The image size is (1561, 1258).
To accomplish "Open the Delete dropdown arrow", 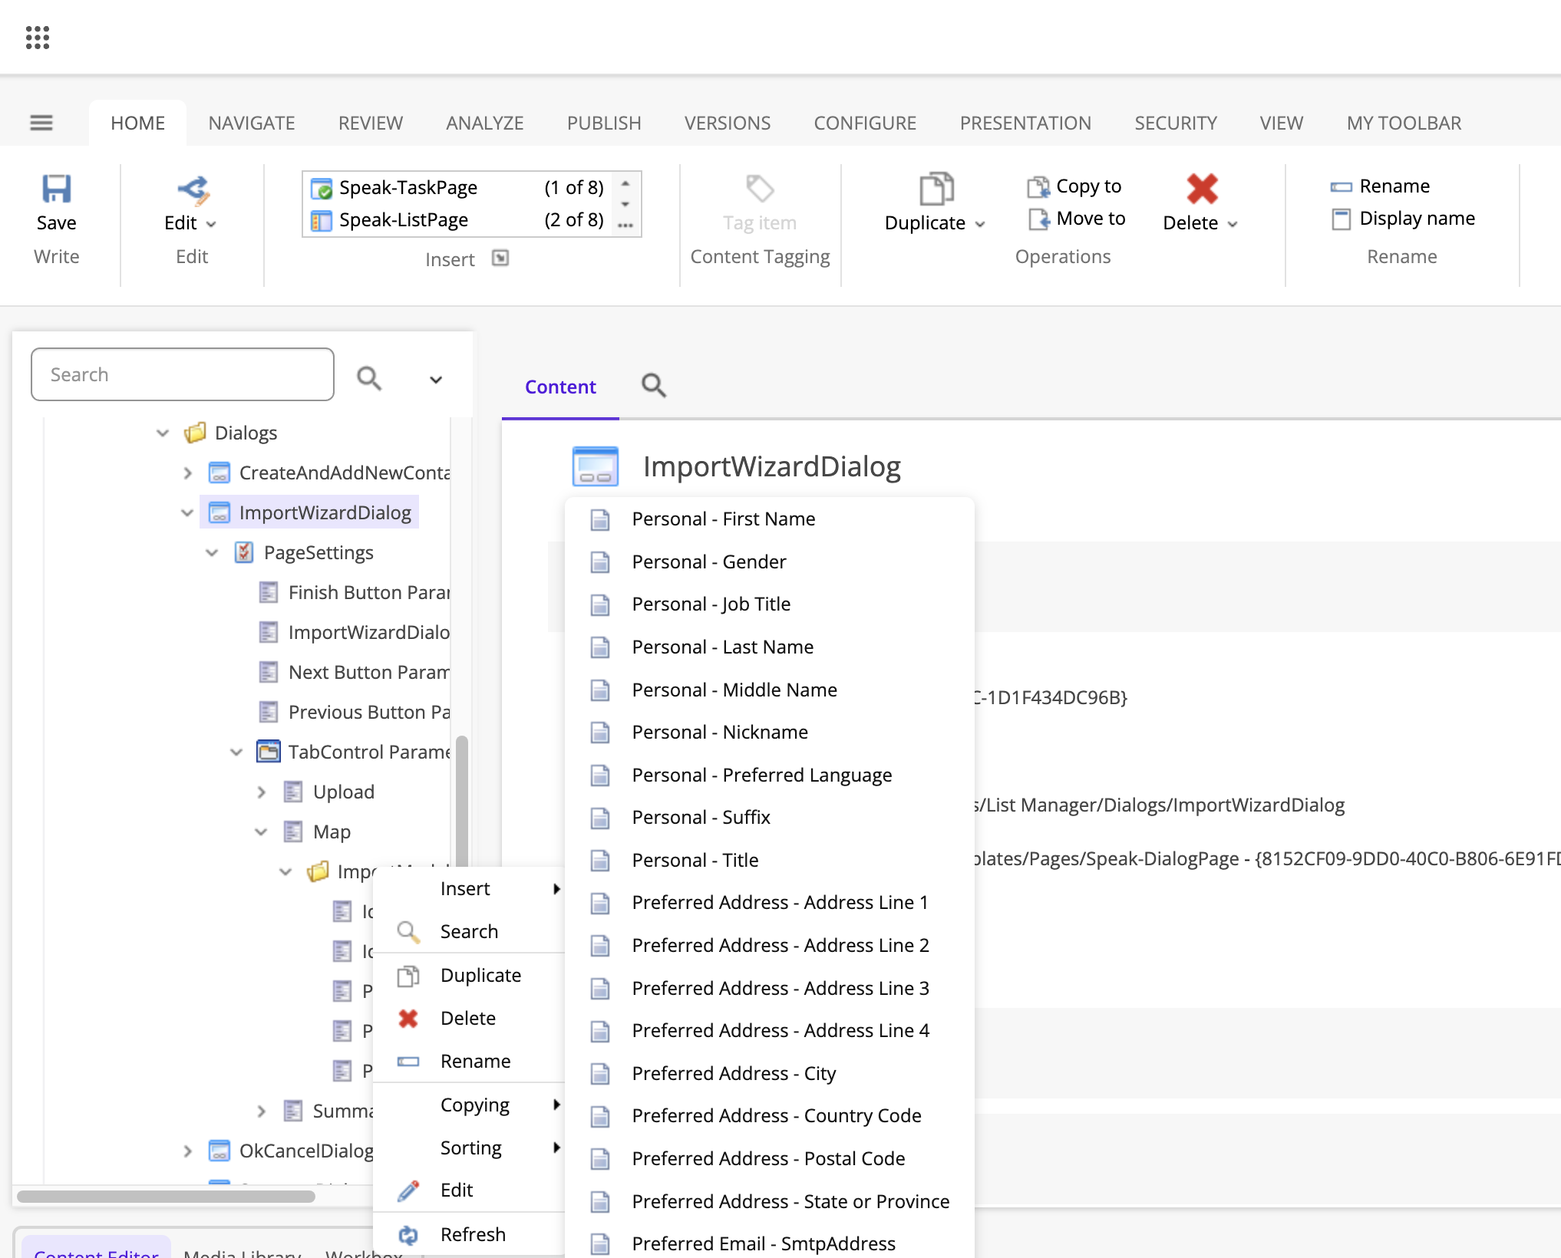I will point(1233,224).
